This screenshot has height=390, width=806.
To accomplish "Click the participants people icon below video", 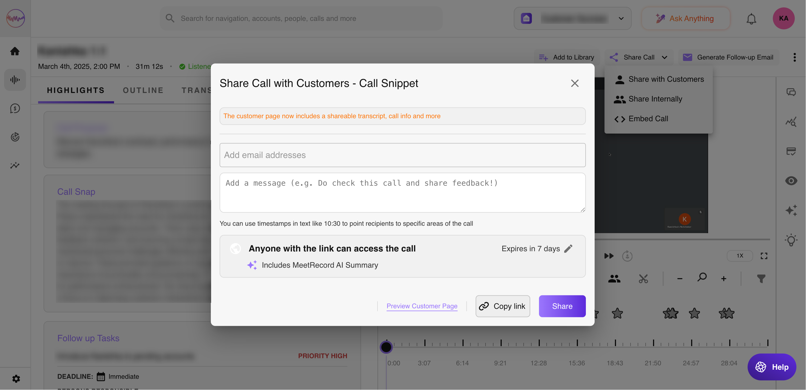I will (x=614, y=279).
